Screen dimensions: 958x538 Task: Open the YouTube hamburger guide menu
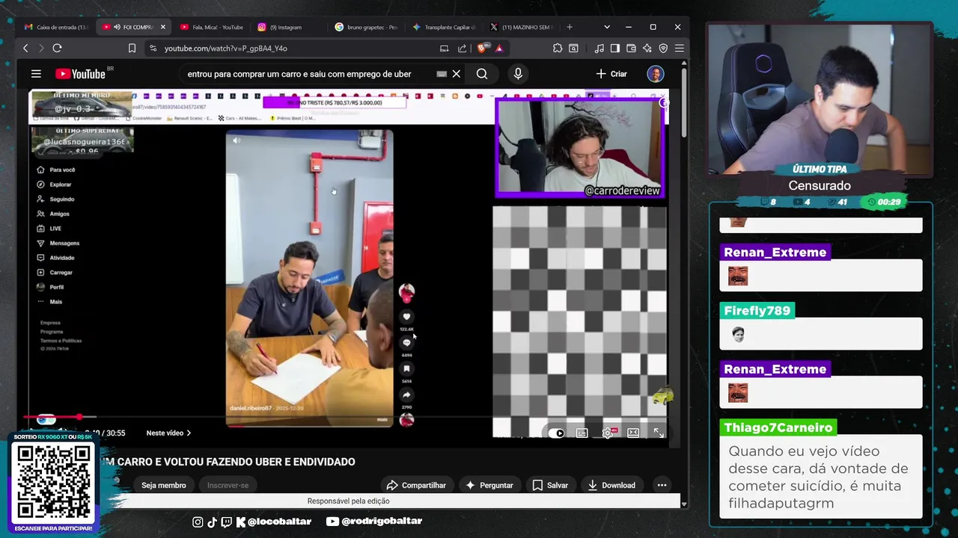point(36,74)
